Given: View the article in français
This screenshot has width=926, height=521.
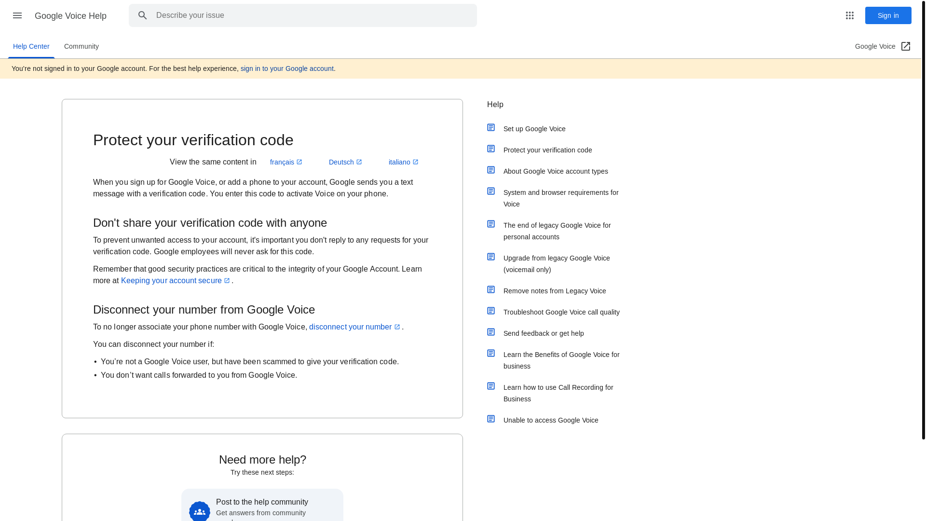Looking at the screenshot, I should [x=286, y=162].
